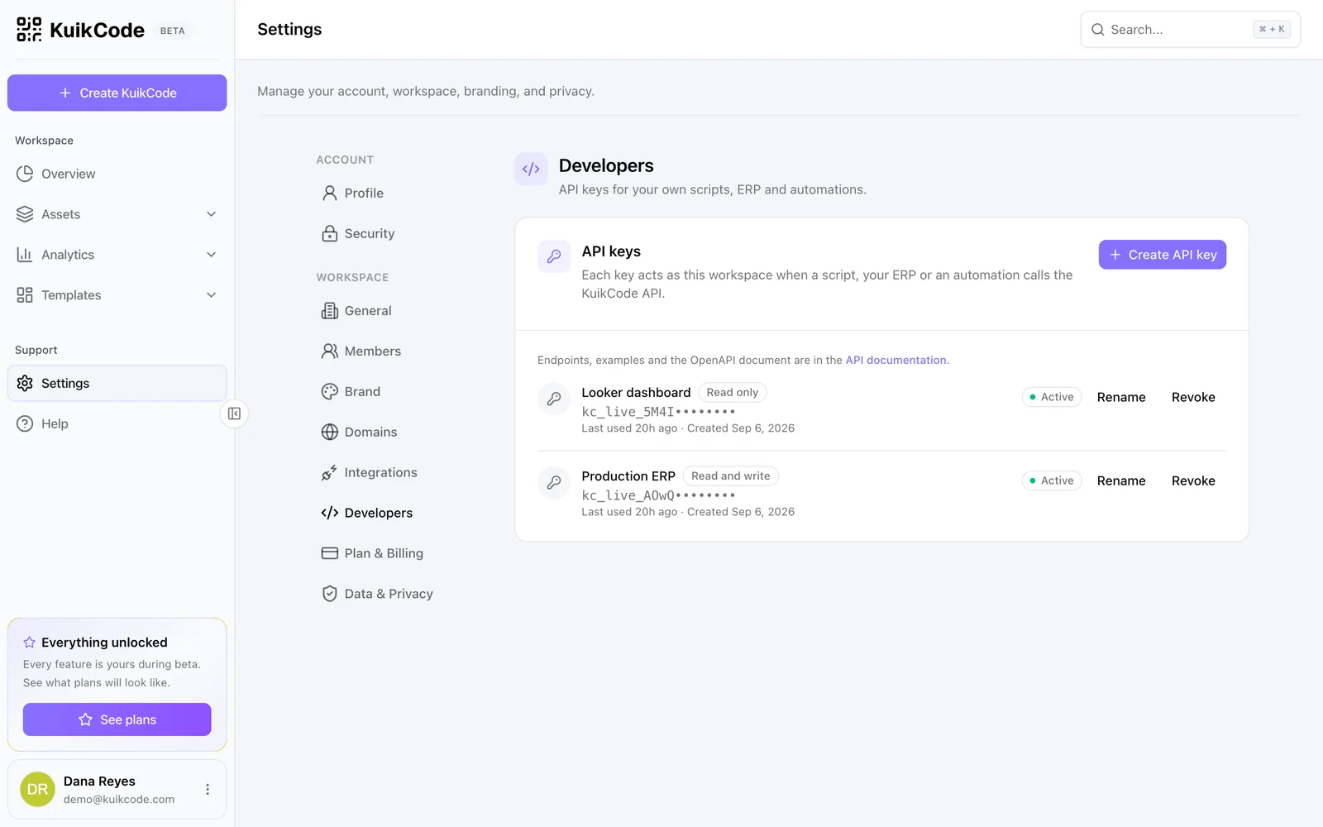Click the Profile person icon
This screenshot has width=1323, height=827.
pyautogui.click(x=329, y=193)
